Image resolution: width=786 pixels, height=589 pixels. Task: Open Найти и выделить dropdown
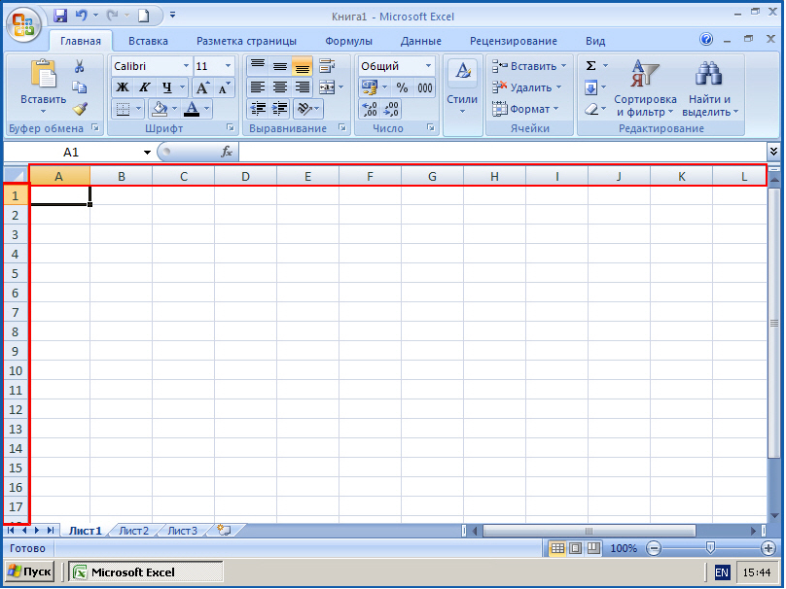pos(710,88)
